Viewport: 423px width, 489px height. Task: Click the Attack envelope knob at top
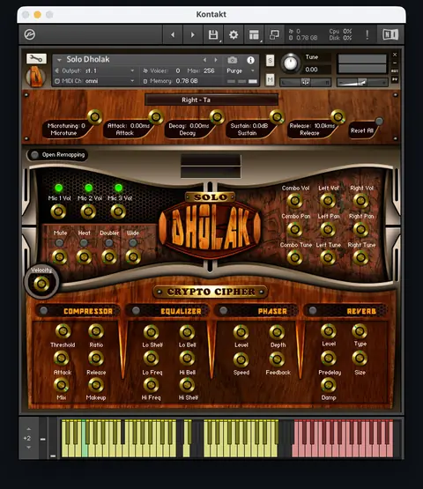pos(156,117)
